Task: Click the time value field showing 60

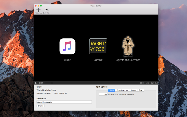Action: pyautogui.click(x=103, y=94)
